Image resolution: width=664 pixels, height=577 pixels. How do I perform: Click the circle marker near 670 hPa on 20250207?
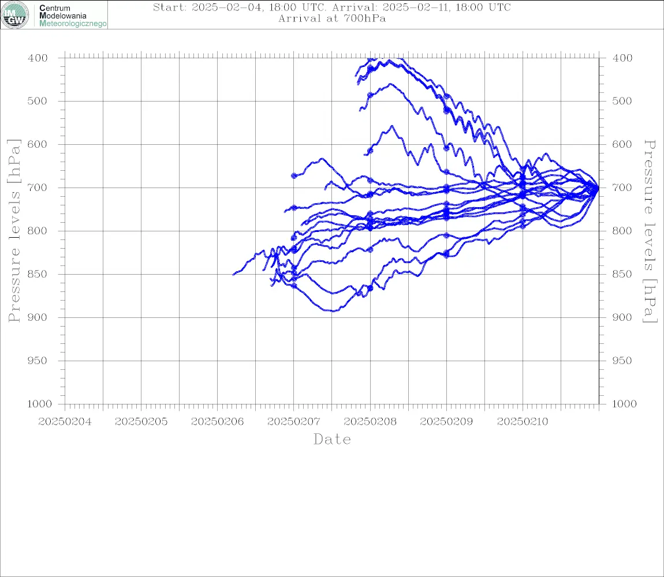tap(294, 175)
